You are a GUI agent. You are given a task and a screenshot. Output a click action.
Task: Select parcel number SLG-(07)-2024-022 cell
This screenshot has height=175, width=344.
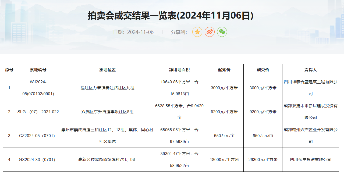[38, 112]
